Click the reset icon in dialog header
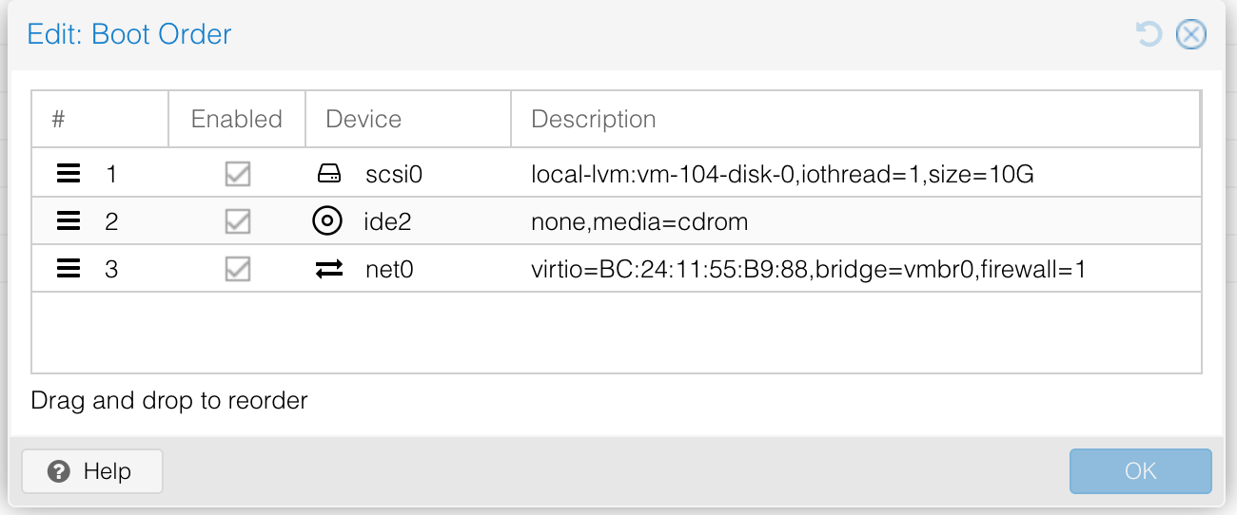This screenshot has width=1237, height=515. pyautogui.click(x=1149, y=35)
